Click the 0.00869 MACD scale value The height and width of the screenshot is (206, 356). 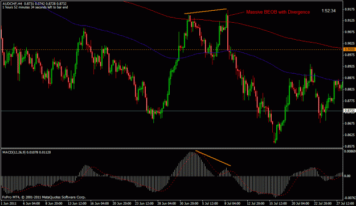[x=350, y=152]
